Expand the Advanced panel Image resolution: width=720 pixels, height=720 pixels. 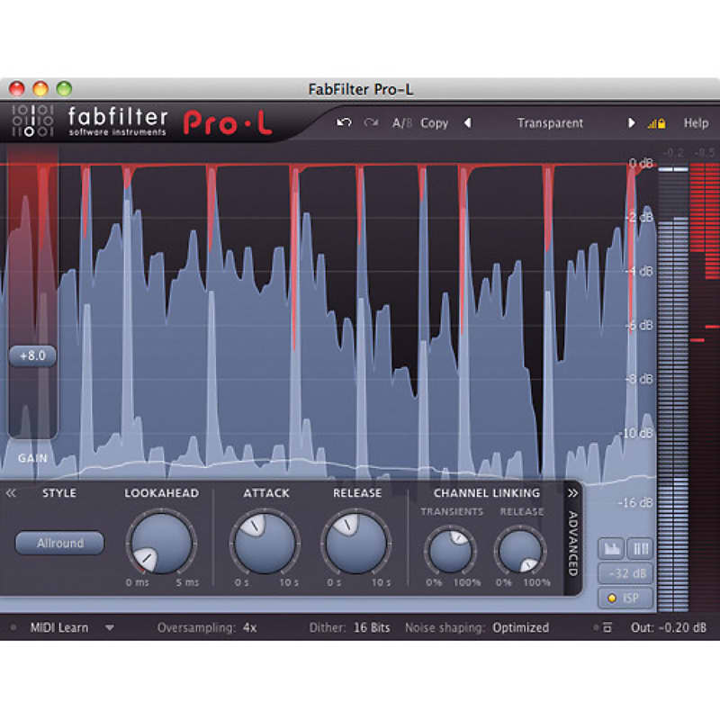pyautogui.click(x=573, y=540)
